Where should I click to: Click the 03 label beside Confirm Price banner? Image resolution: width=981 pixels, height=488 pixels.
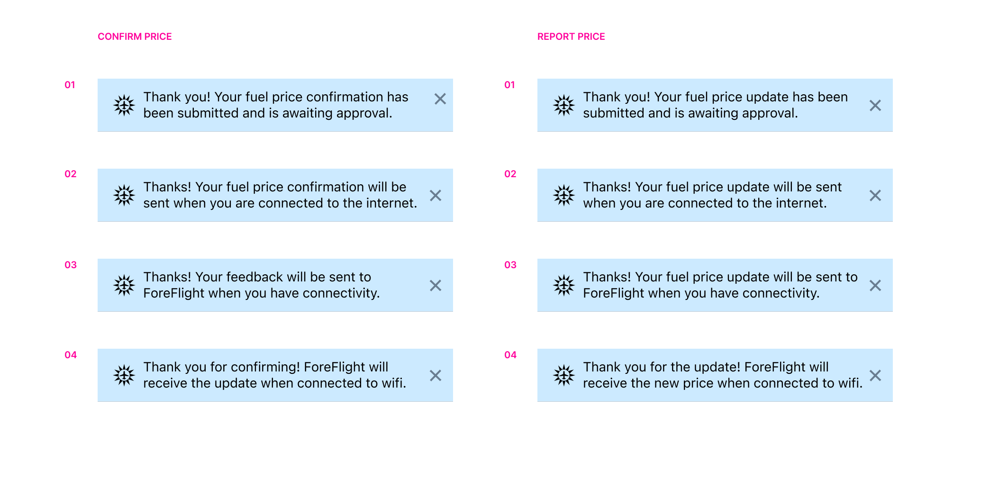pos(71,265)
